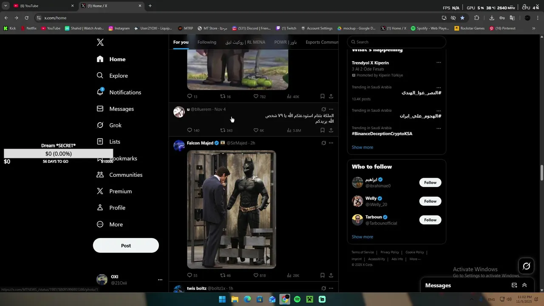Open the Windows Start menu

(222, 299)
